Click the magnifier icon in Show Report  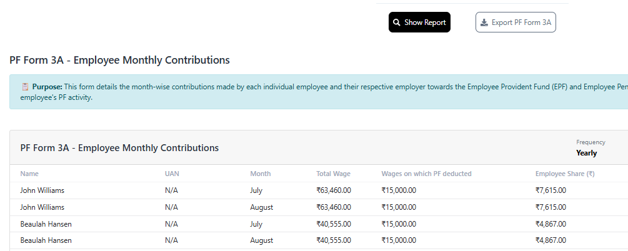[x=397, y=22]
